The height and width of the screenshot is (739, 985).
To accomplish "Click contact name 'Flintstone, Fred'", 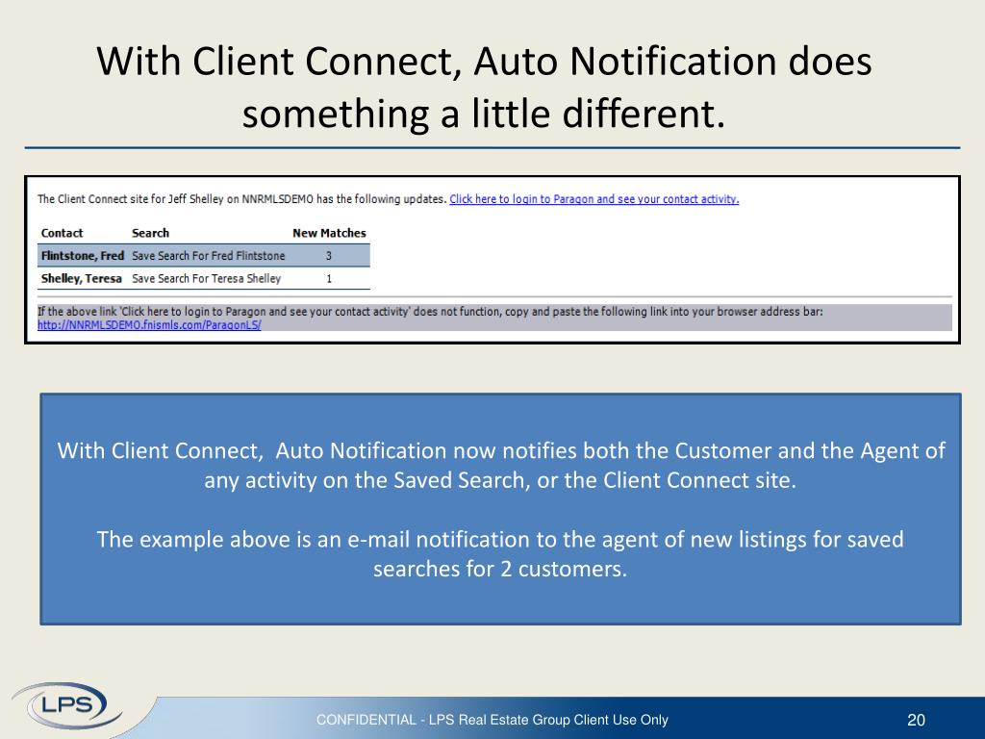I will 83,256.
